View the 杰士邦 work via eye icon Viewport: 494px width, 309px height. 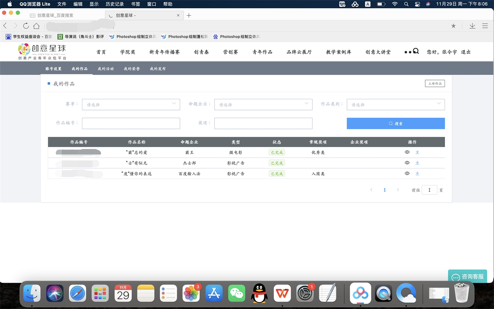pos(407,163)
